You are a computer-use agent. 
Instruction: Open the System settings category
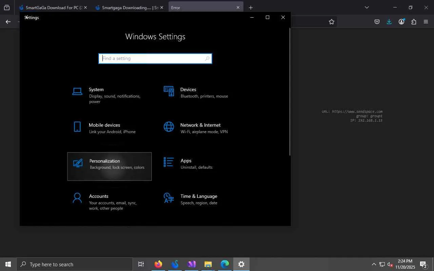96,90
